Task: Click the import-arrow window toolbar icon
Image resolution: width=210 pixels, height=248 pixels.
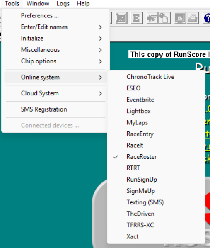Action: coord(152,18)
